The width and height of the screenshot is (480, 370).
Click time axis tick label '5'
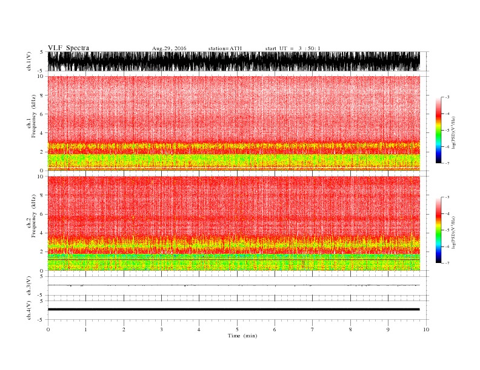click(x=237, y=329)
